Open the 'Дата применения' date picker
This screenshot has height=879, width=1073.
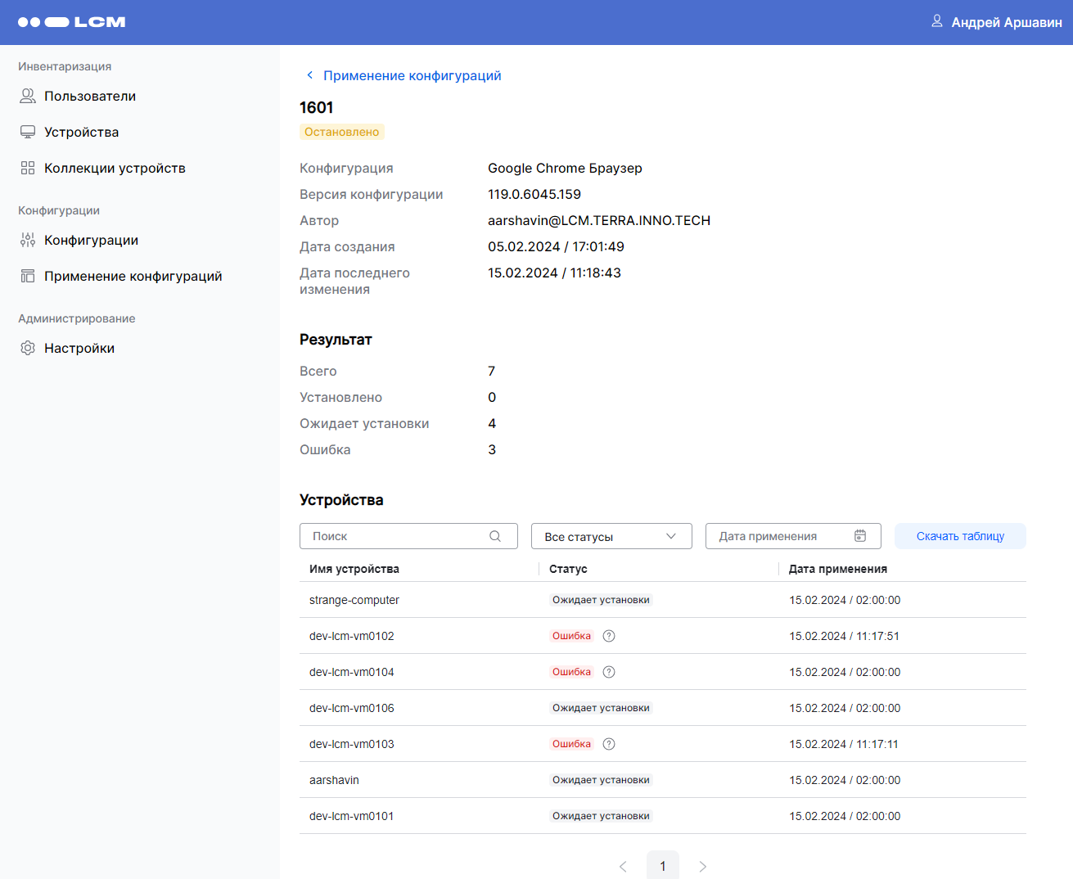pos(778,536)
